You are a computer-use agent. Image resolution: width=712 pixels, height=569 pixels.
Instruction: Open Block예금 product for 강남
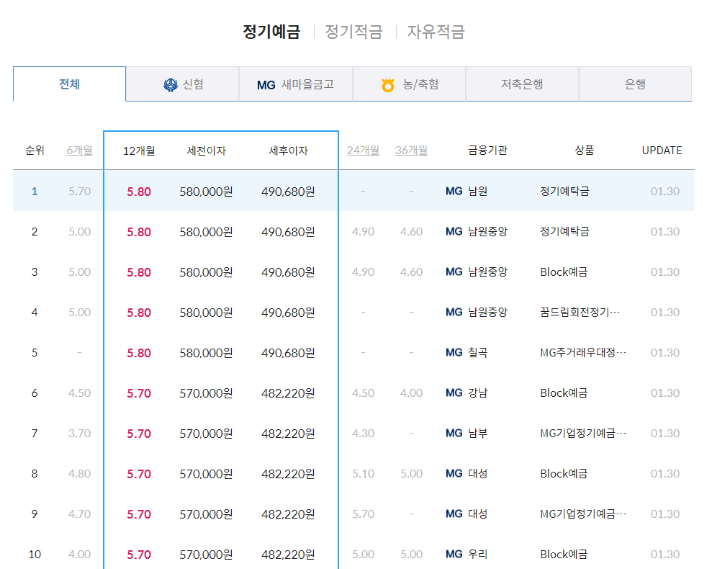[564, 393]
